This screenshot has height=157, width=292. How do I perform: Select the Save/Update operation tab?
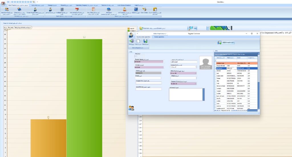pyautogui.click(x=143, y=37)
